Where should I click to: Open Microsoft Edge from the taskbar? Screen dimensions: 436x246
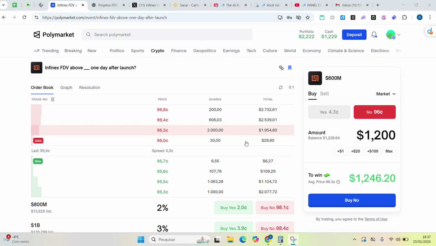243,239
